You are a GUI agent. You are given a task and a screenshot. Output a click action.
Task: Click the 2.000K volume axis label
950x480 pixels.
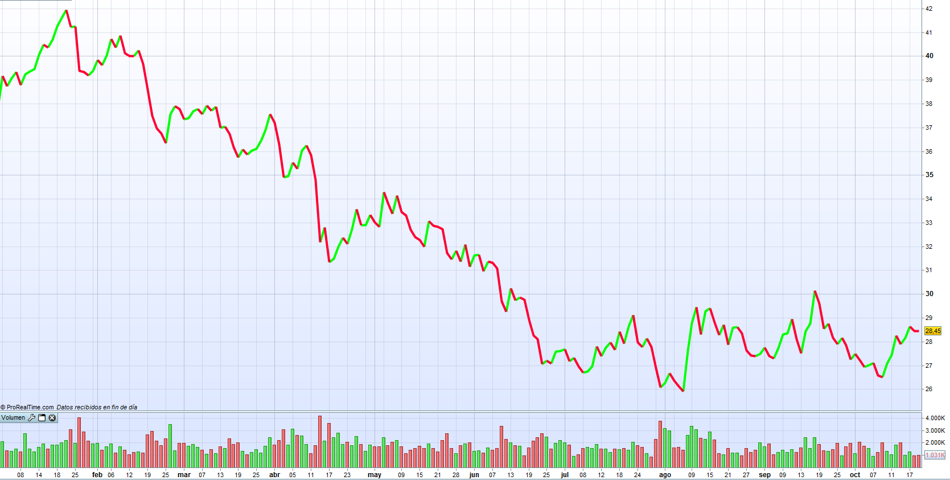pyautogui.click(x=935, y=442)
